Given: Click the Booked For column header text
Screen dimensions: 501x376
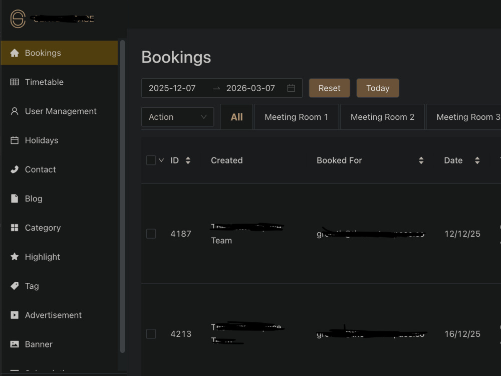Looking at the screenshot, I should [339, 160].
